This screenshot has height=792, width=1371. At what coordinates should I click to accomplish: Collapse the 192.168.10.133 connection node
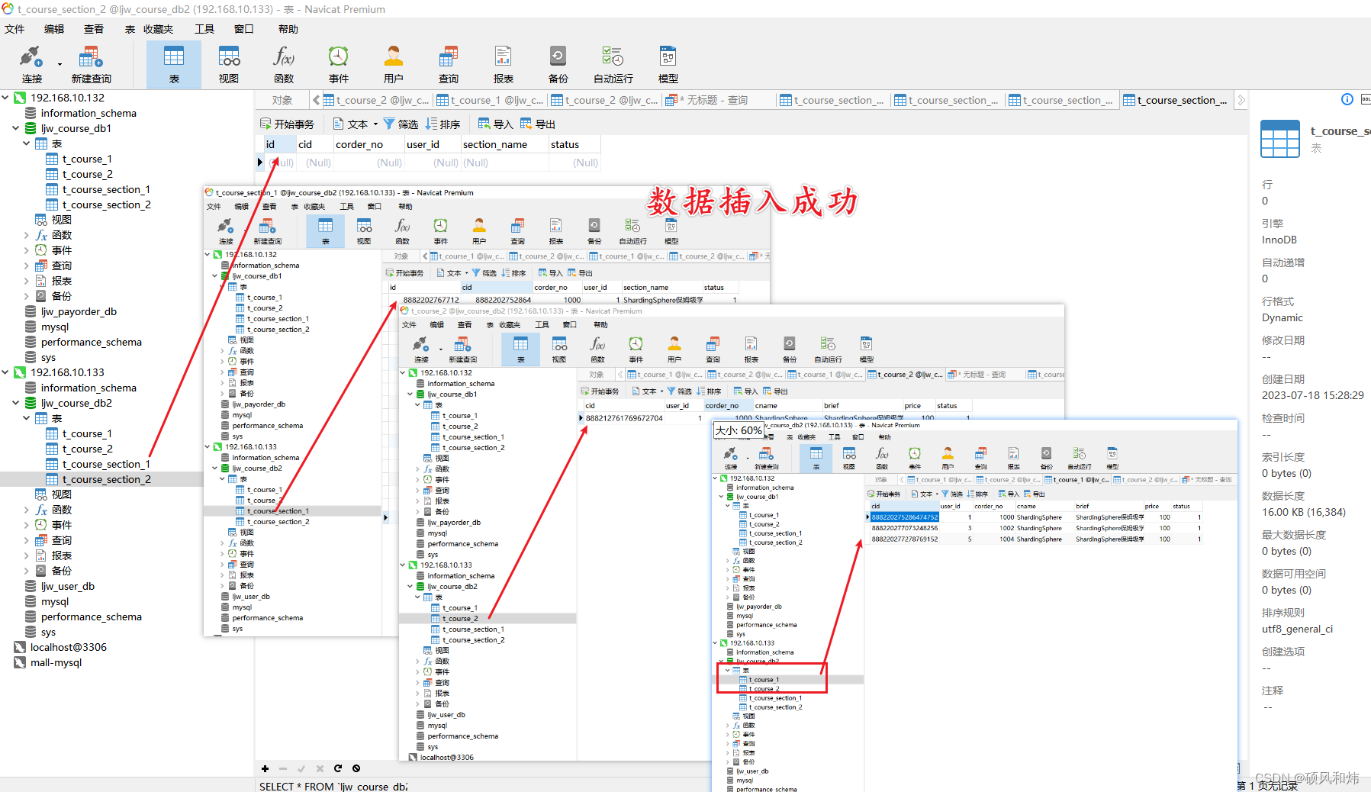coord(6,372)
